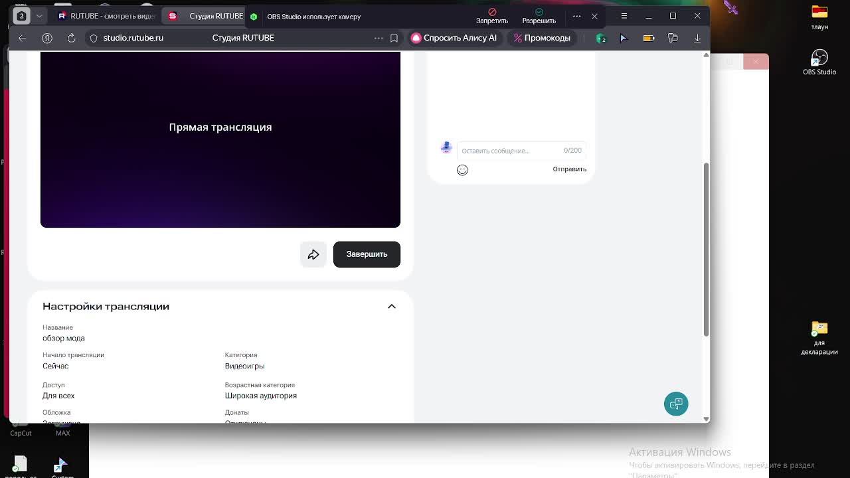The width and height of the screenshot is (850, 478).
Task: Select the OBS Studio desktop shortcut
Action: tap(819, 62)
